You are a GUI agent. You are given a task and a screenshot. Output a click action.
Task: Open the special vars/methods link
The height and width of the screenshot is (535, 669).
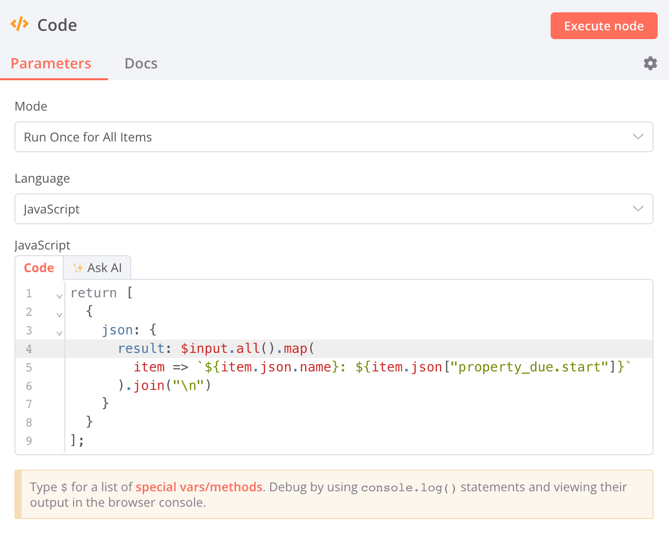click(199, 487)
